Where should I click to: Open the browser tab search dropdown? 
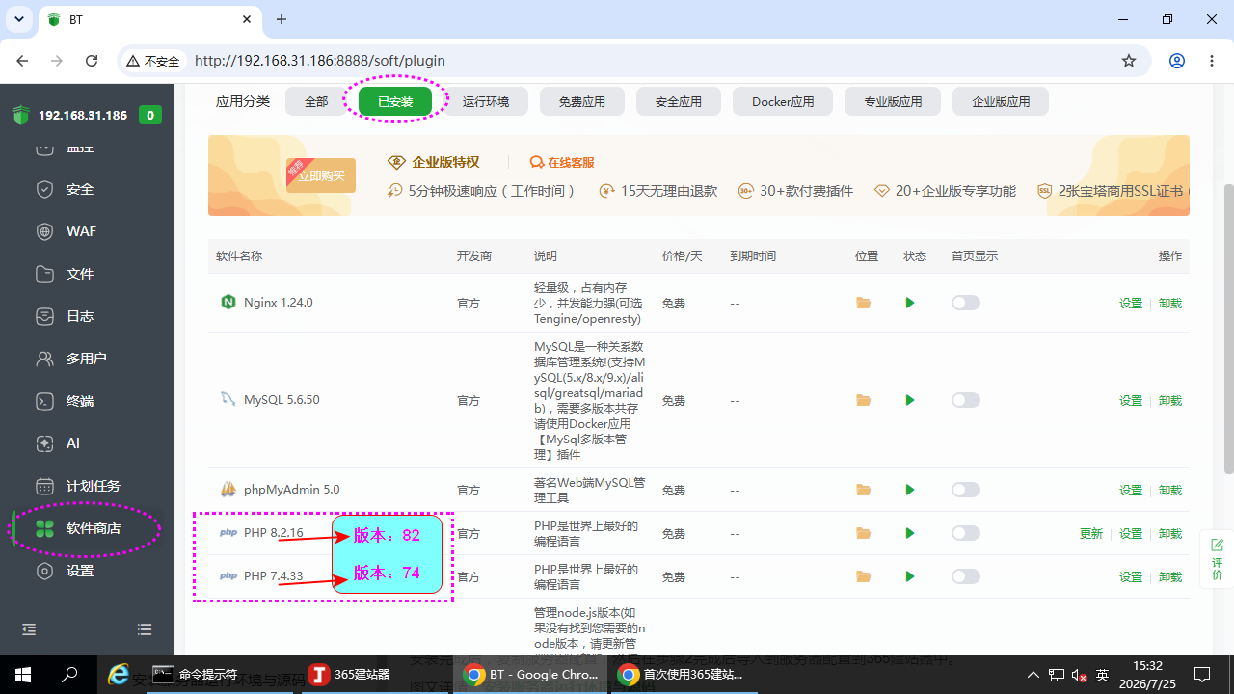(18, 19)
